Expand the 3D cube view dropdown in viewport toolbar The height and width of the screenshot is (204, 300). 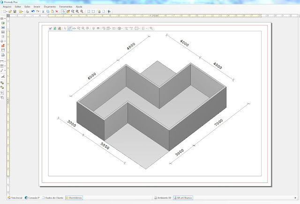coord(122,28)
